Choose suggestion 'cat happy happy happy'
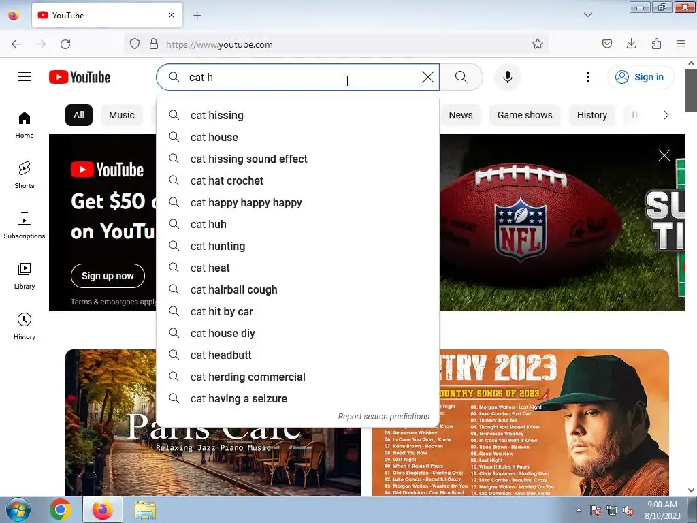This screenshot has width=697, height=523. pos(298,202)
